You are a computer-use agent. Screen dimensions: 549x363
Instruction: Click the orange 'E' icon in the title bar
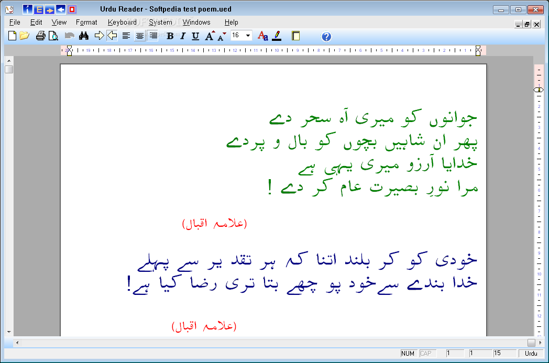click(39, 9)
